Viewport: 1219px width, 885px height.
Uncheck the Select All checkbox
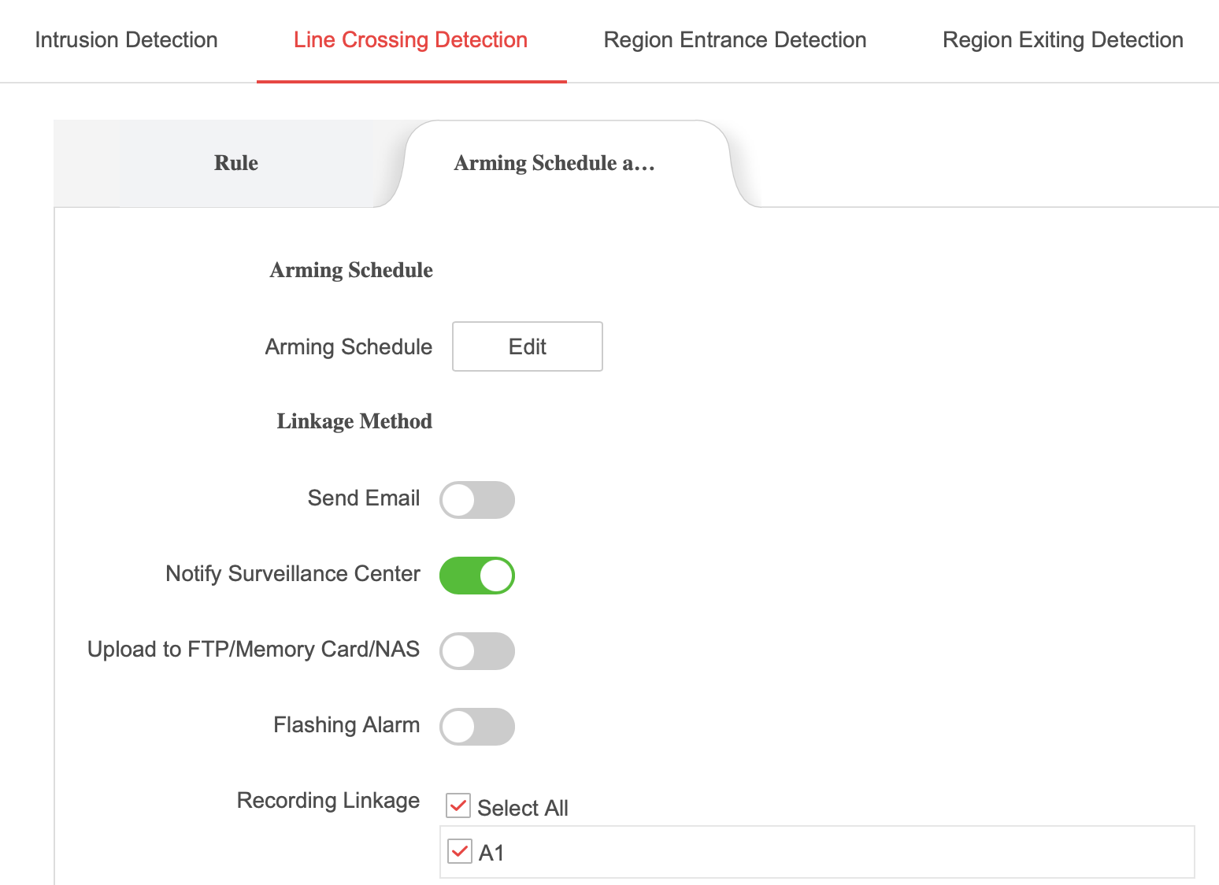458,806
